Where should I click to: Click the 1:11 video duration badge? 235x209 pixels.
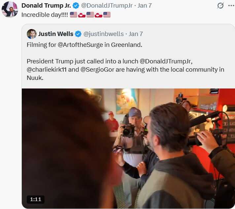[36, 199]
